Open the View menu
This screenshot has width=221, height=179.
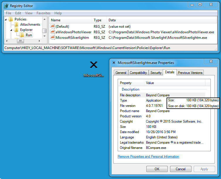29,13
